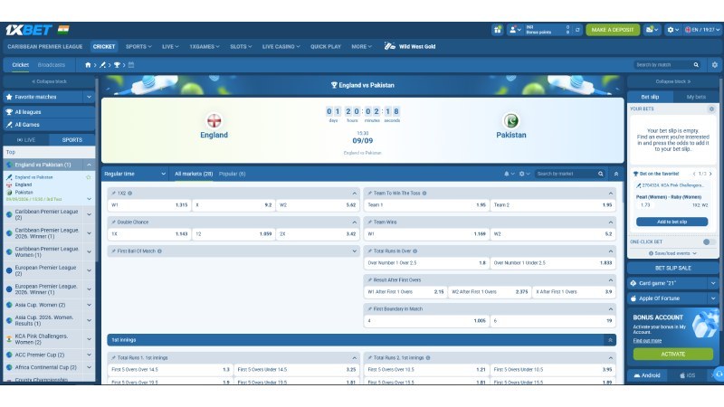724x407 pixels.
Task: Click BET SLIP SALE button
Action: click(x=672, y=268)
